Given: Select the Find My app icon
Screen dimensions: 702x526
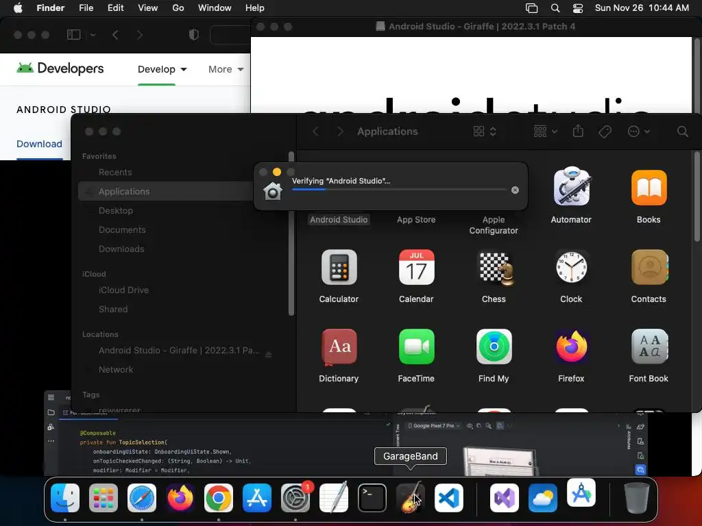Looking at the screenshot, I should tap(494, 347).
